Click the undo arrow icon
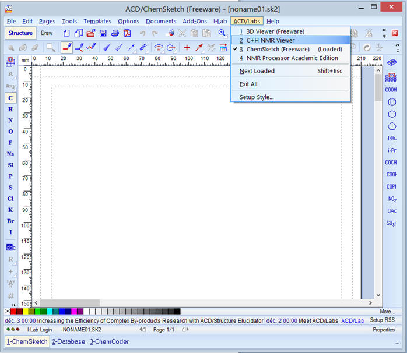Image resolution: width=407 pixels, height=353 pixels. pos(142,33)
